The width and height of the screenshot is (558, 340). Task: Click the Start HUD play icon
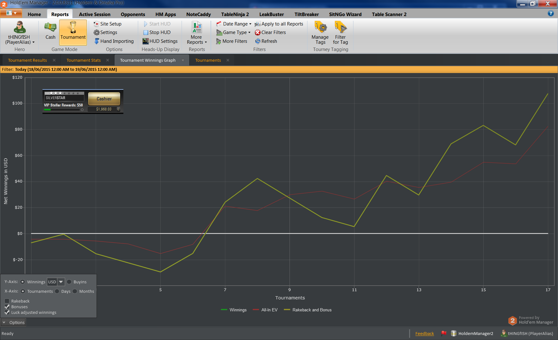tap(145, 24)
